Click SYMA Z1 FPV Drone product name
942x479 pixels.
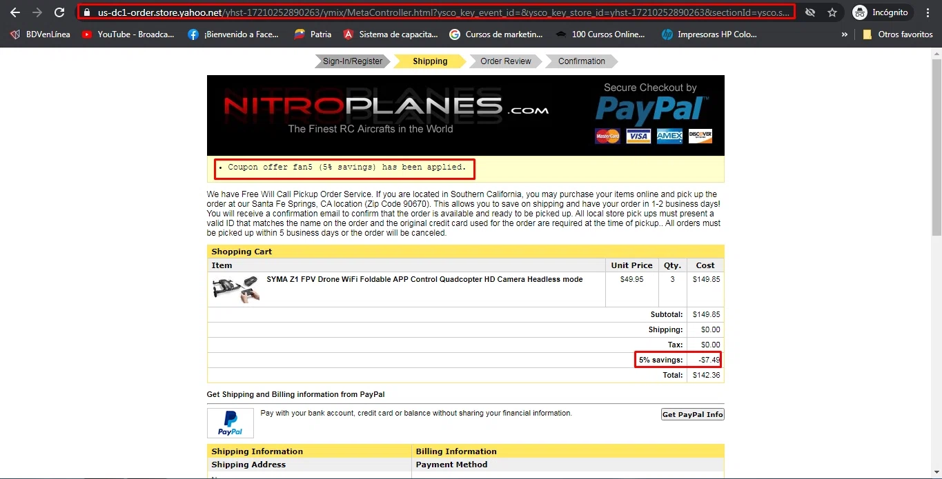(x=424, y=279)
